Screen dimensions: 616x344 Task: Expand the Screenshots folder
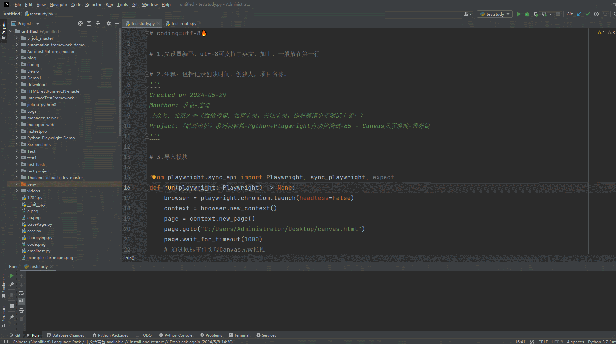(17, 144)
